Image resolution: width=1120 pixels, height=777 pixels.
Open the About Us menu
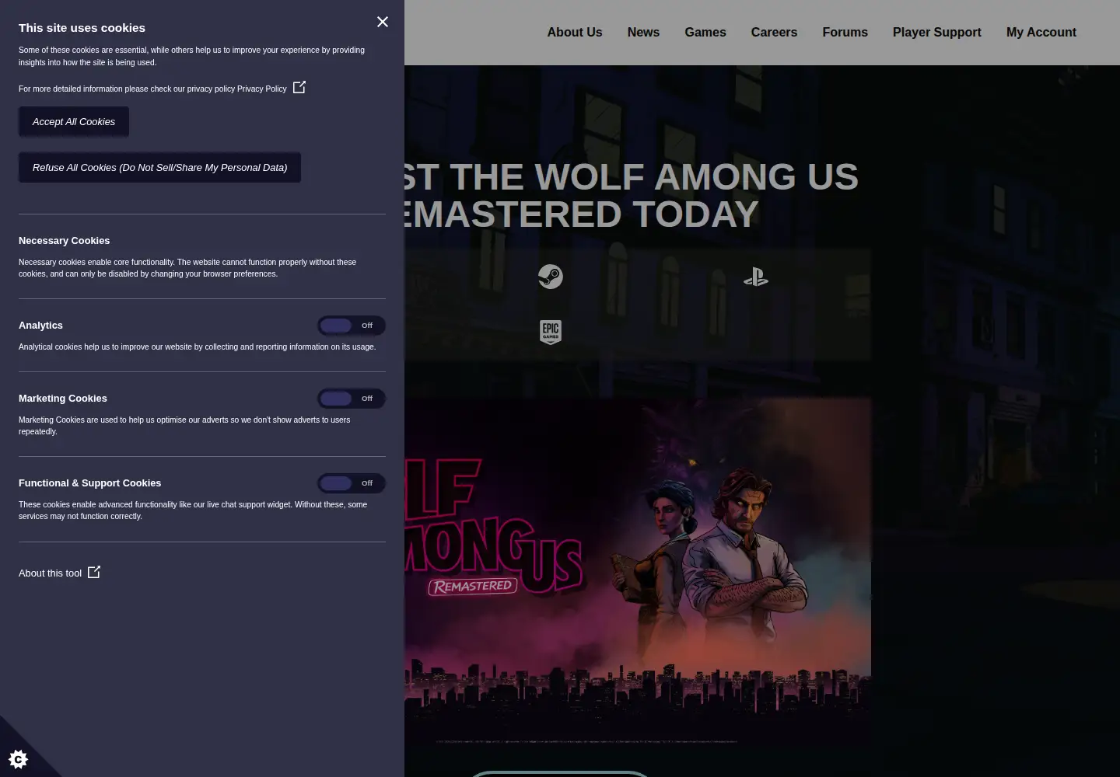tap(575, 32)
